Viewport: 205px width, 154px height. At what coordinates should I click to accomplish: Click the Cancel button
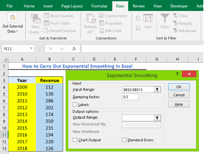[x=179, y=95]
